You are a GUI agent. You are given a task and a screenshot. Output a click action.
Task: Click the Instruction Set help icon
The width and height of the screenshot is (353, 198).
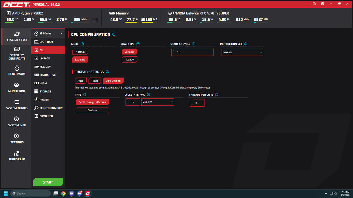pos(246,44)
